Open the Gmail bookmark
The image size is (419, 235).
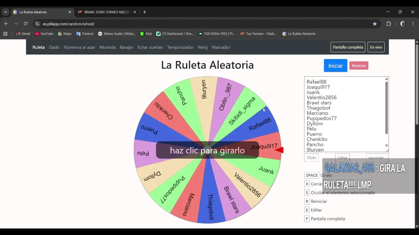coord(23,34)
